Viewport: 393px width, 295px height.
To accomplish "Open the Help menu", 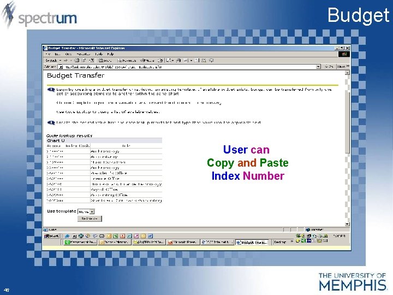I will [x=110, y=54].
